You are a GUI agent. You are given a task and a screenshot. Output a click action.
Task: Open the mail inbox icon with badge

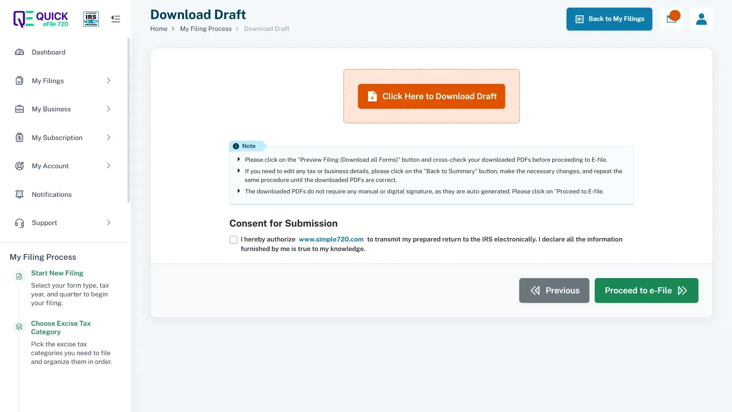point(671,19)
